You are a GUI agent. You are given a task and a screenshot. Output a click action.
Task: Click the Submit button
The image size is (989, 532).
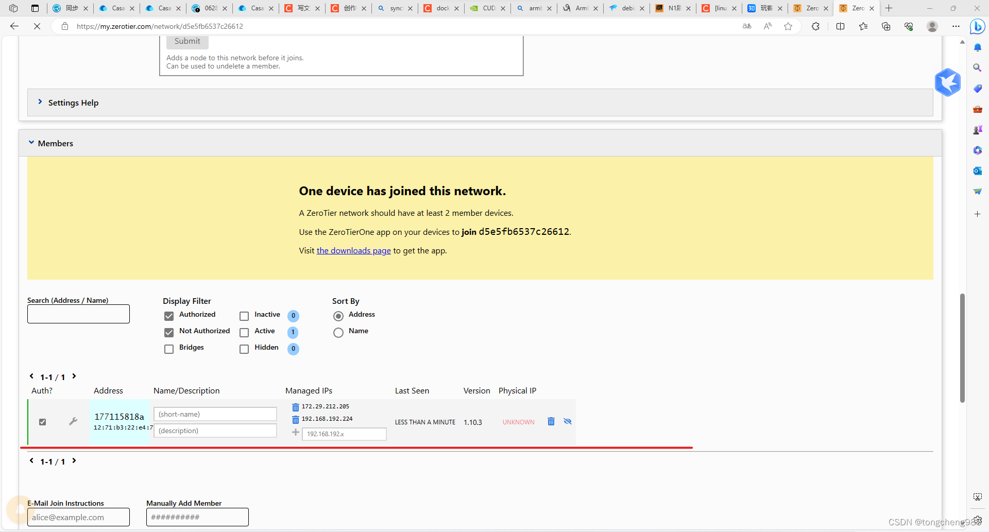(187, 41)
